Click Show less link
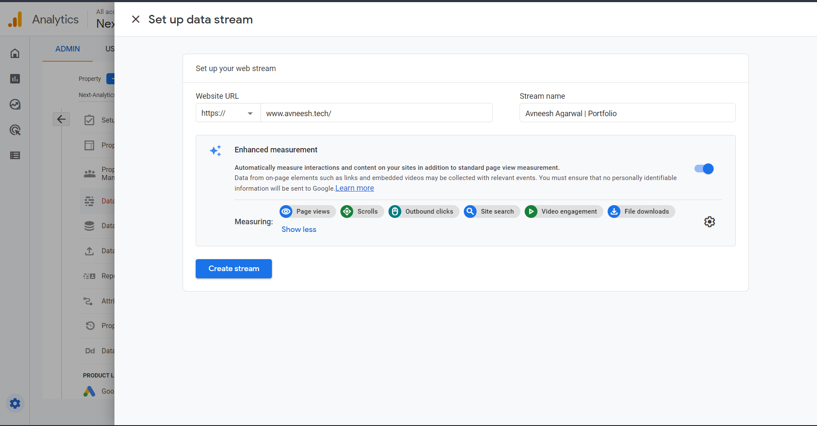 pyautogui.click(x=299, y=229)
